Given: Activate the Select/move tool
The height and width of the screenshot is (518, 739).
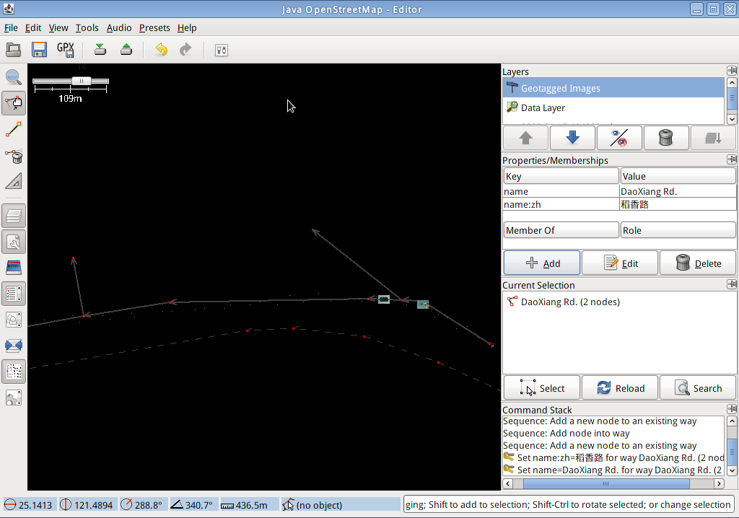Looking at the screenshot, I should (x=14, y=103).
